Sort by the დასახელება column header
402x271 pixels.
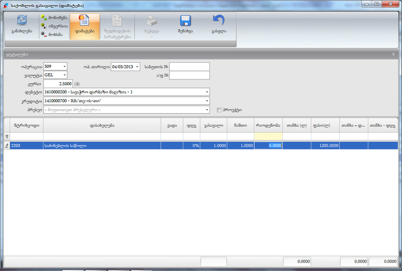pos(102,125)
